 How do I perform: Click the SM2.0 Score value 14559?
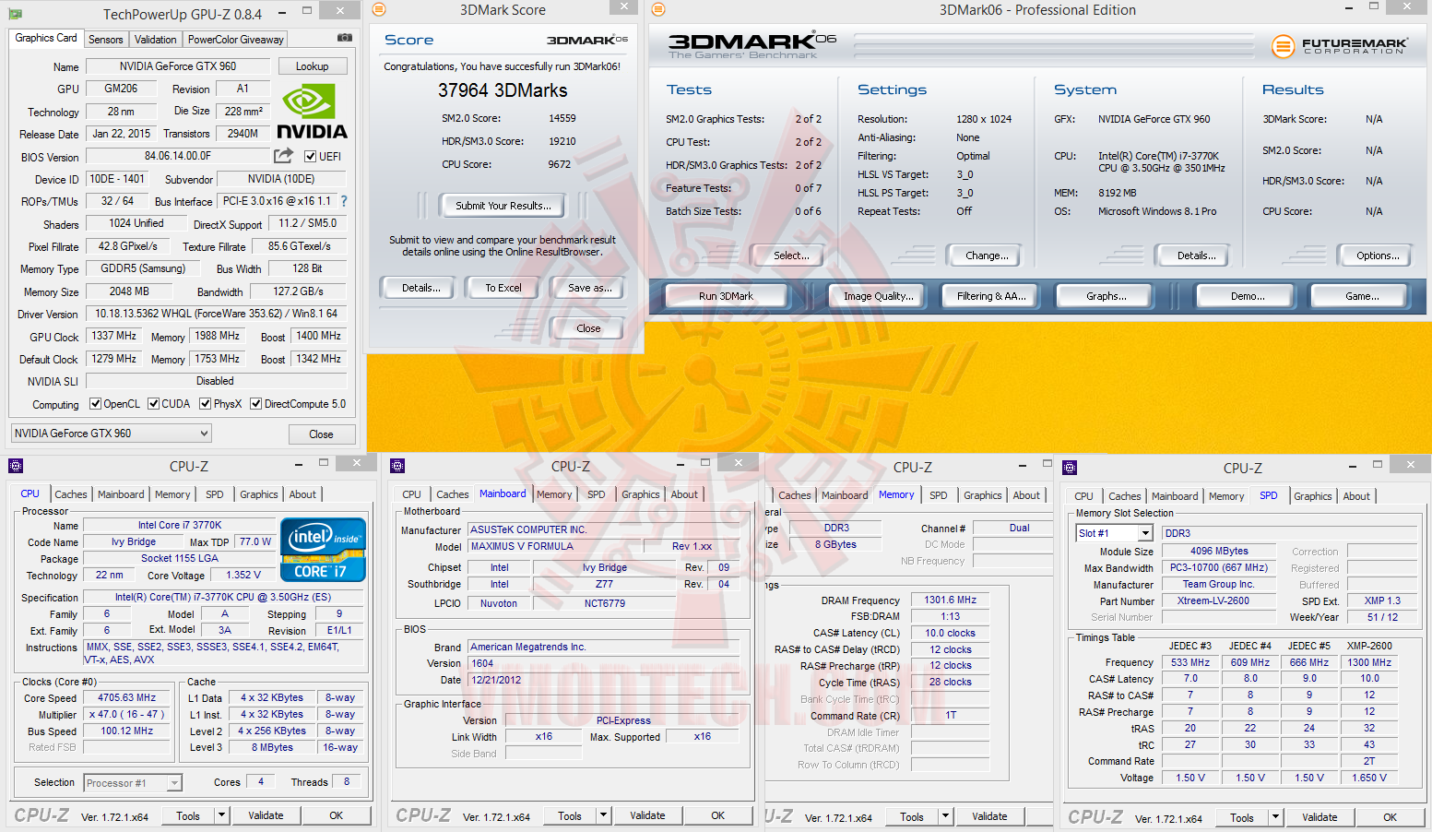coord(562,119)
